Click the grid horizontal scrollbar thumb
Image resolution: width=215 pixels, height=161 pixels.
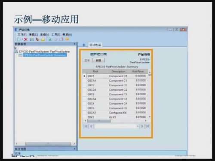(99, 121)
